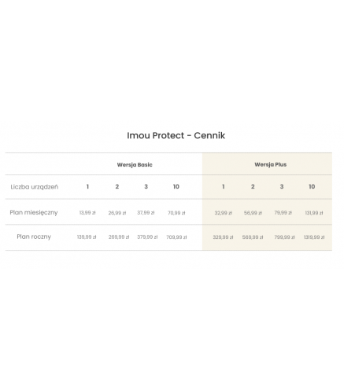Screen dimensions: 344x389
Task: Select the Wersja Basic column header
Action: point(135,165)
